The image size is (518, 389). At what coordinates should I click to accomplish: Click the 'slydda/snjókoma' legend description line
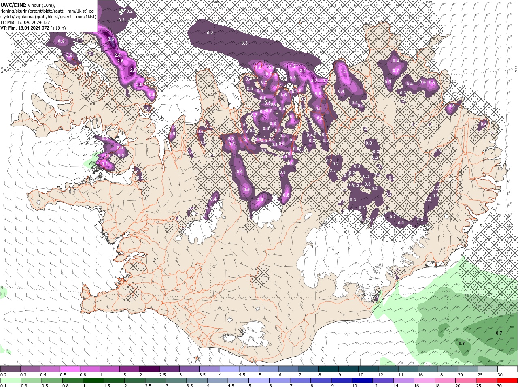48,17
